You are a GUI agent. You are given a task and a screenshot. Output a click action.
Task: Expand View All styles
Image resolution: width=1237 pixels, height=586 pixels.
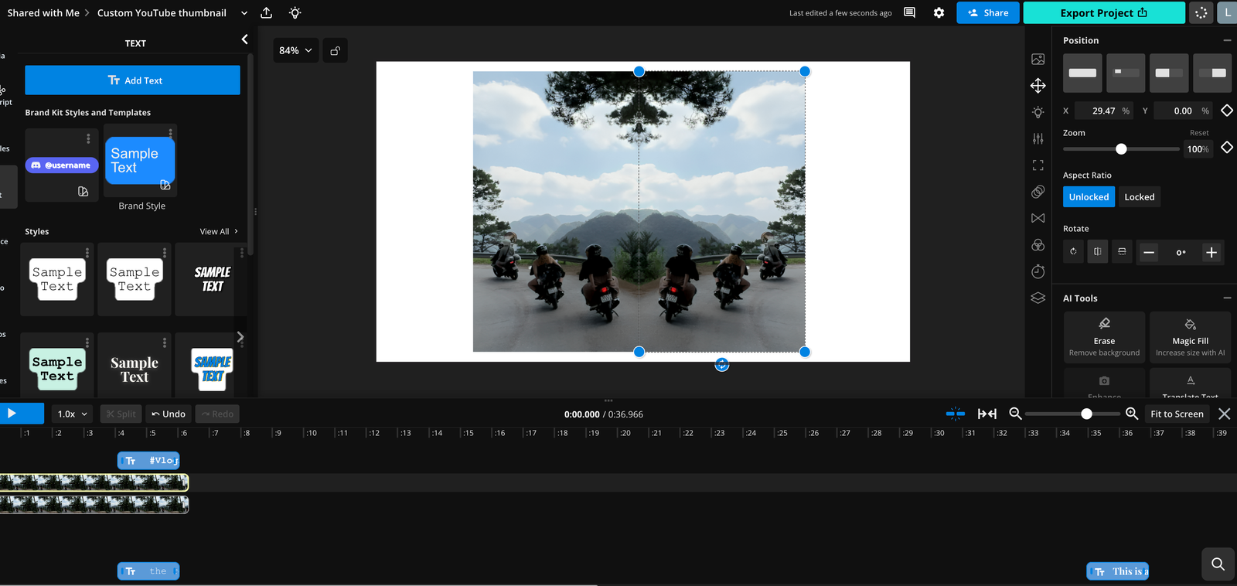[x=219, y=232]
